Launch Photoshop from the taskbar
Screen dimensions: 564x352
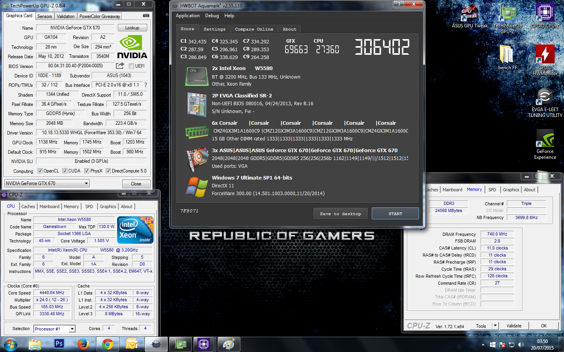[x=59, y=344]
